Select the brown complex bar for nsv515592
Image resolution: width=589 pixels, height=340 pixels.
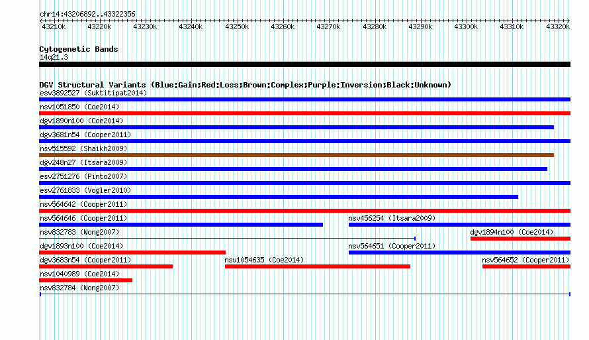click(296, 155)
